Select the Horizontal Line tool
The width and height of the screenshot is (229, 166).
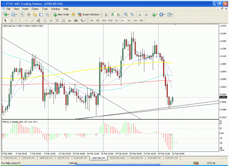(x=26, y=21)
